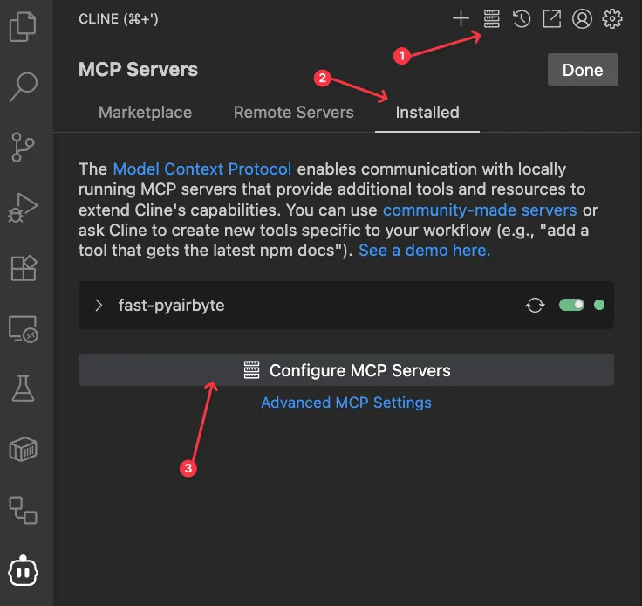The height and width of the screenshot is (606, 642).
Task: Open the Testing flask view
Action: click(23, 388)
